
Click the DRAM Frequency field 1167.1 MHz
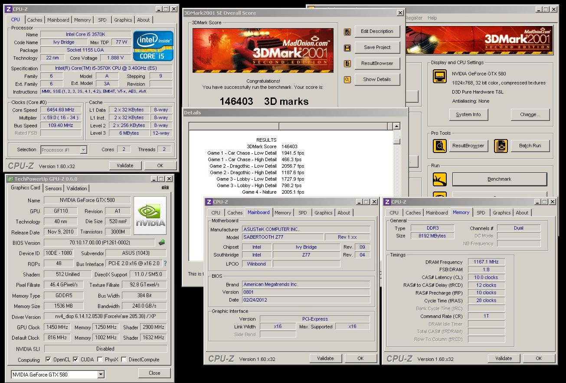[486, 262]
